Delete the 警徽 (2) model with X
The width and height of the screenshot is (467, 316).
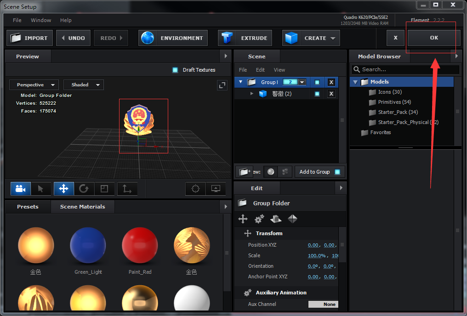[x=331, y=94]
